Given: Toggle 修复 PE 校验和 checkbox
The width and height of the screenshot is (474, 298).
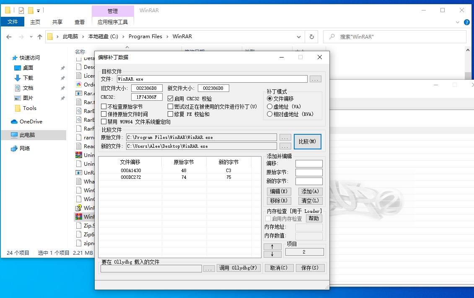Looking at the screenshot, I should tap(170, 114).
